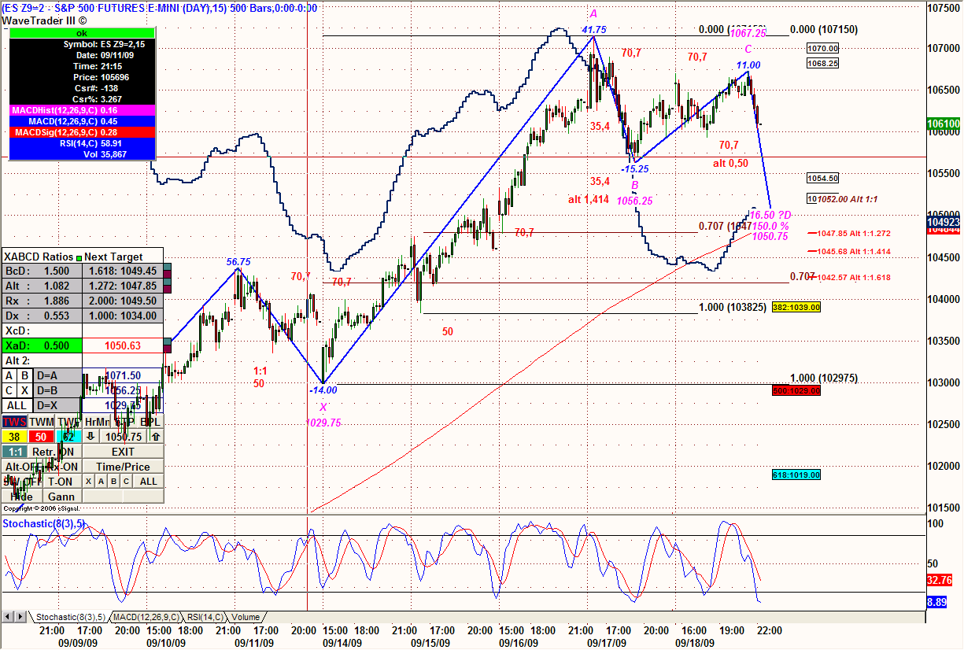Screen dimensions: 964x650
Task: Click the green square beside Next Target
Action: point(79,257)
